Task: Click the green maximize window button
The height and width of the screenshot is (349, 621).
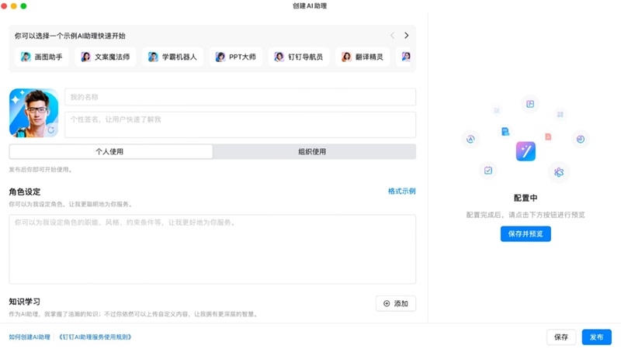Action: point(23,6)
